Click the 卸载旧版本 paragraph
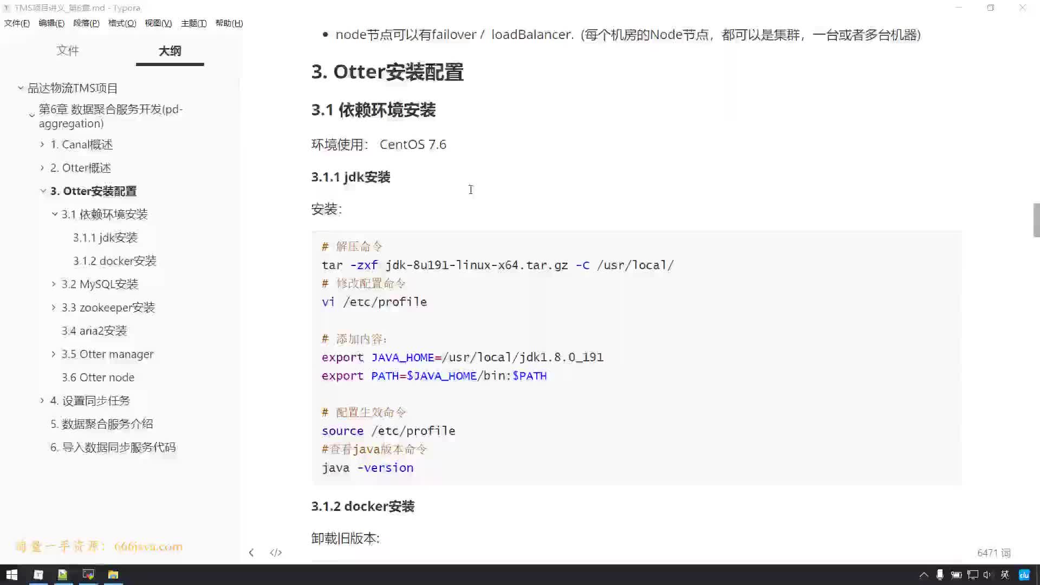 [x=346, y=538]
